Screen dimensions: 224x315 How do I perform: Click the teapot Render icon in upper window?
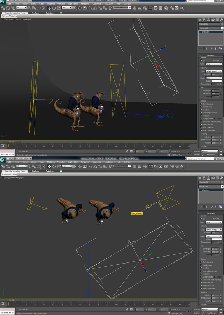point(182,8)
